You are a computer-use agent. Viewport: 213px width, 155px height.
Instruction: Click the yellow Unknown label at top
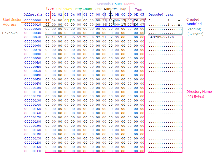(64, 9)
